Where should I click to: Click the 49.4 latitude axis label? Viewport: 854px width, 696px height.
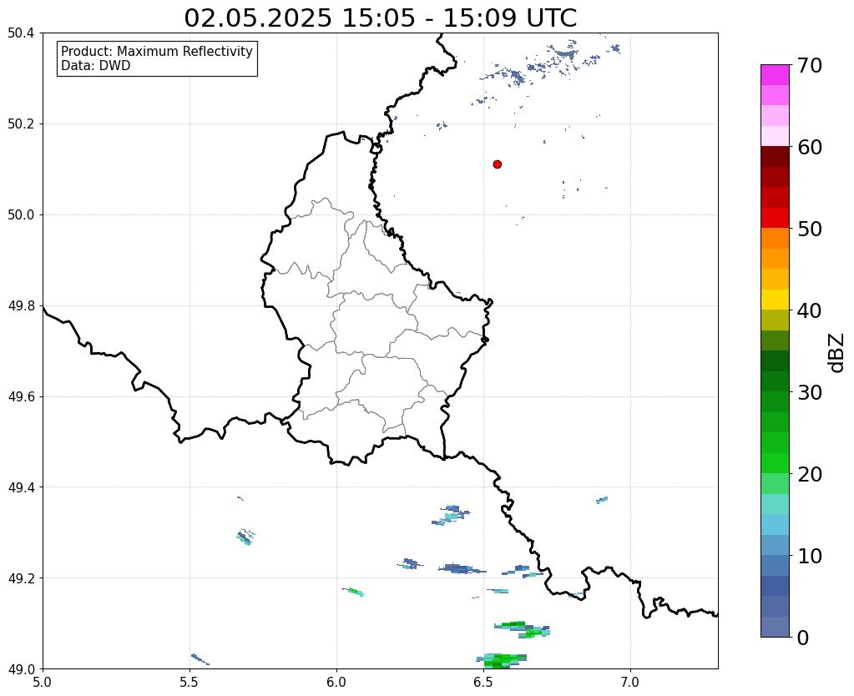tap(21, 487)
